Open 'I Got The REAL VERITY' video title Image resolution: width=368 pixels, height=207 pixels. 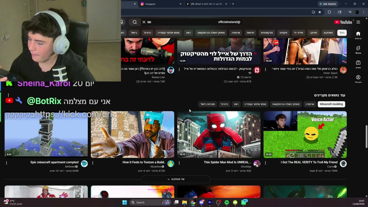point(309,162)
